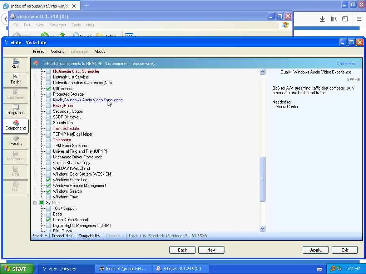
Task: Click the taskbar clock showing 1:02 AM
Action: point(353,269)
